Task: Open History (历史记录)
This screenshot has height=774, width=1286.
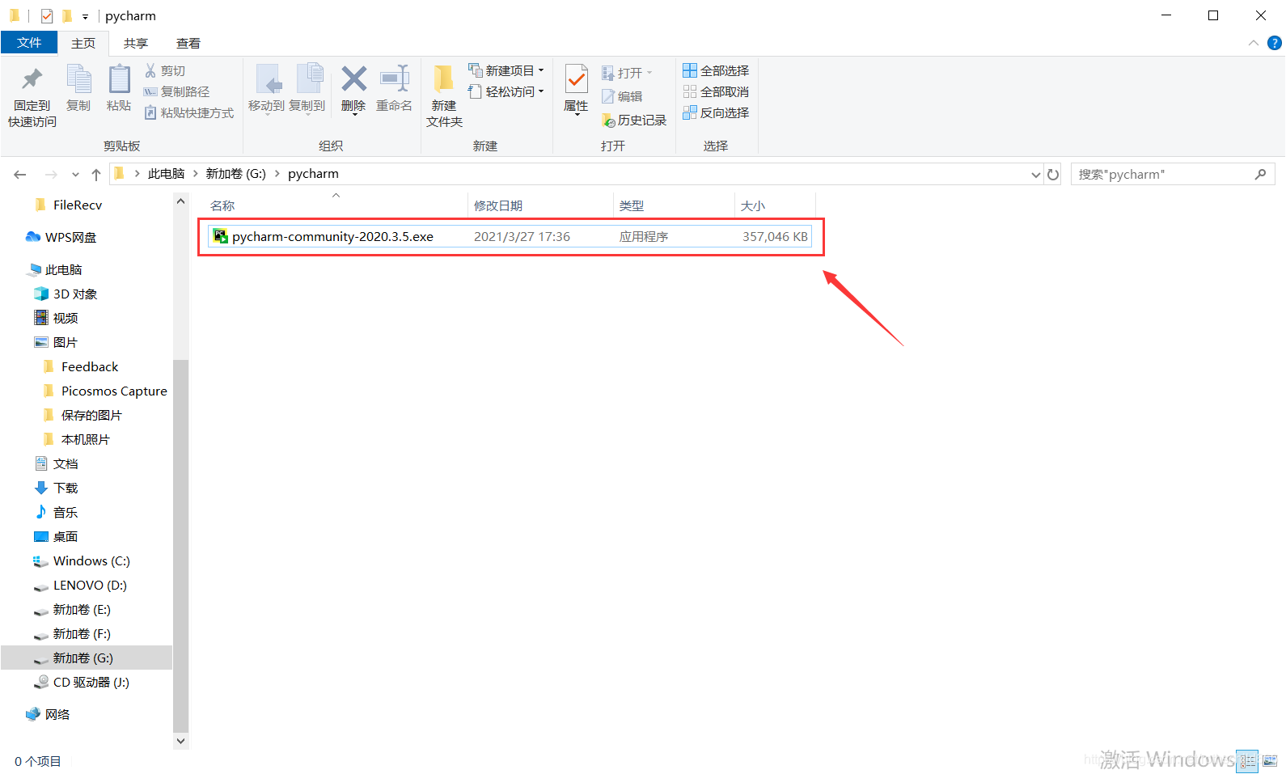Action: [634, 121]
